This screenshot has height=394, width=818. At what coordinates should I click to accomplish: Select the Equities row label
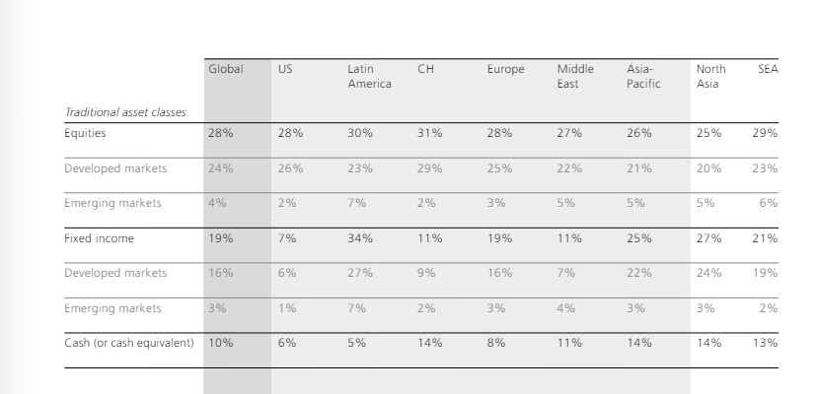click(x=85, y=133)
